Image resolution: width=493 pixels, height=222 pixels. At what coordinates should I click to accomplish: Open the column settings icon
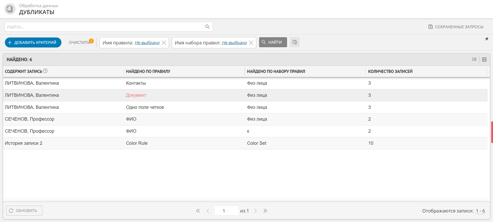point(484,60)
